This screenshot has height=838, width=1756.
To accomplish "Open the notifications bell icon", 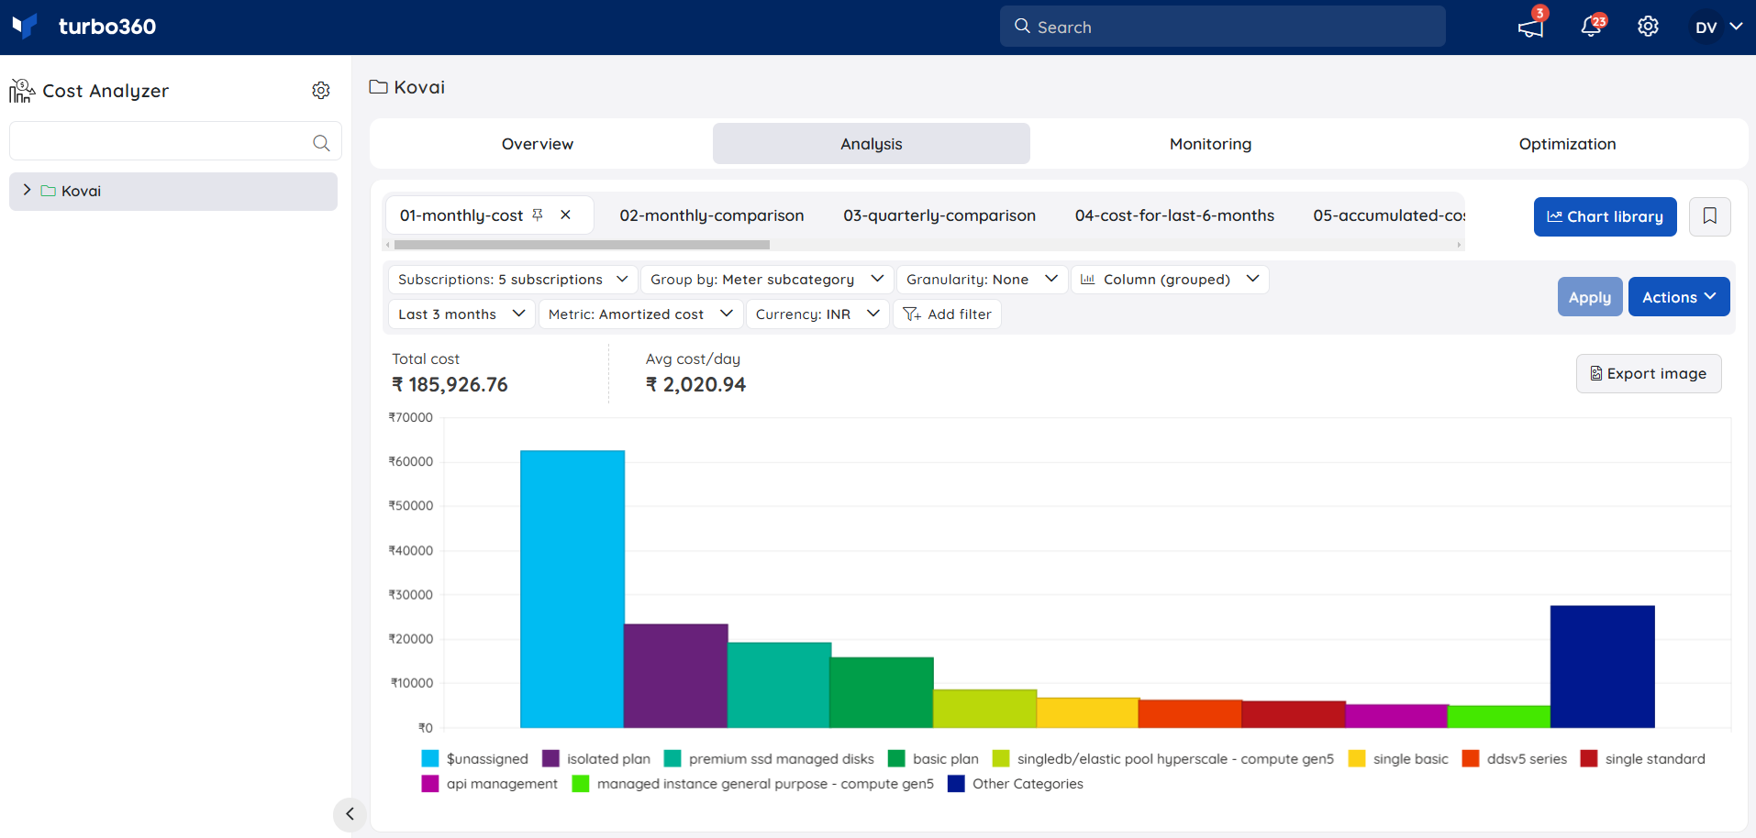I will pos(1591,28).
